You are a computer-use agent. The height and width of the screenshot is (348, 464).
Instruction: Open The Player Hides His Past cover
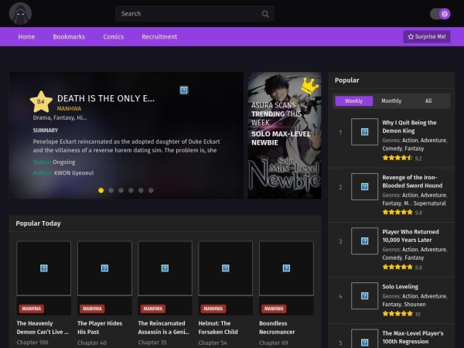pos(104,268)
